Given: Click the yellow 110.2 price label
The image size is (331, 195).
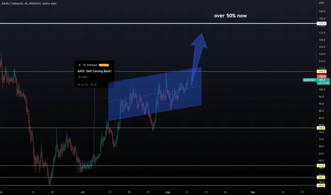Looking at the screenshot, I should click(x=321, y=72).
